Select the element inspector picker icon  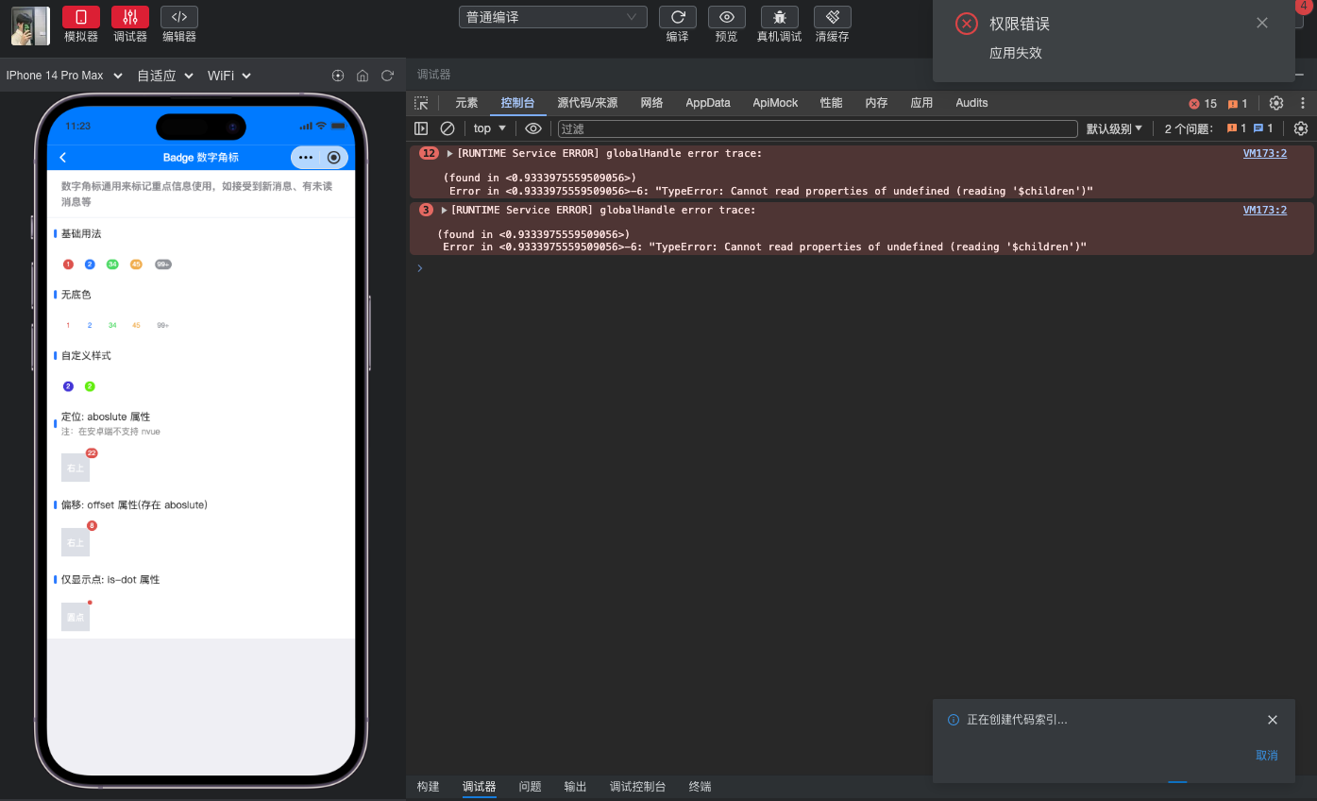point(421,103)
